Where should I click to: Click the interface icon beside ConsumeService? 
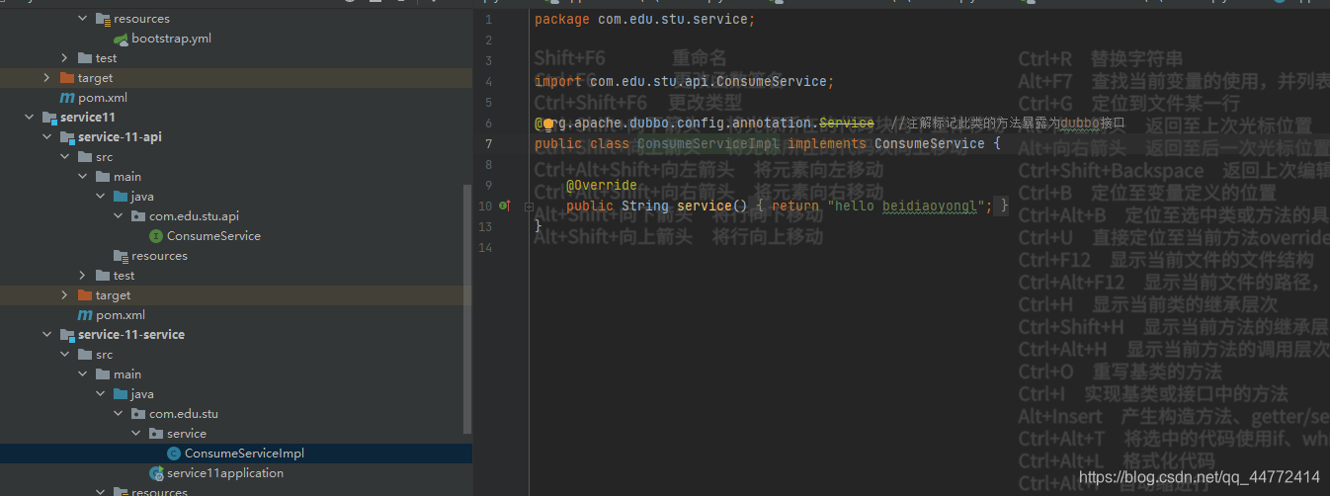pos(156,236)
